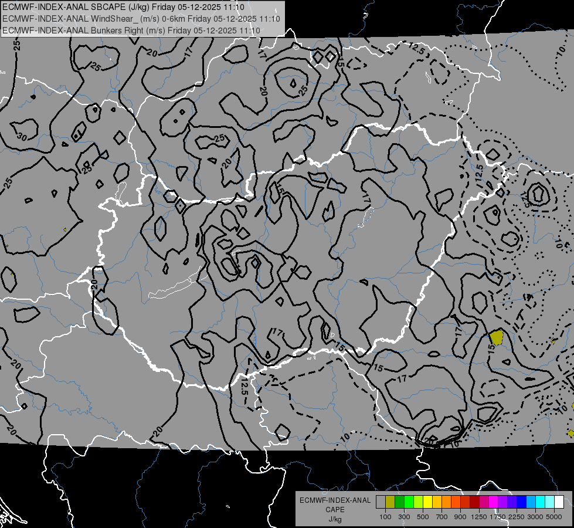Click the J/kg unit label in legend
The width and height of the screenshot is (574, 528).
click(335, 519)
